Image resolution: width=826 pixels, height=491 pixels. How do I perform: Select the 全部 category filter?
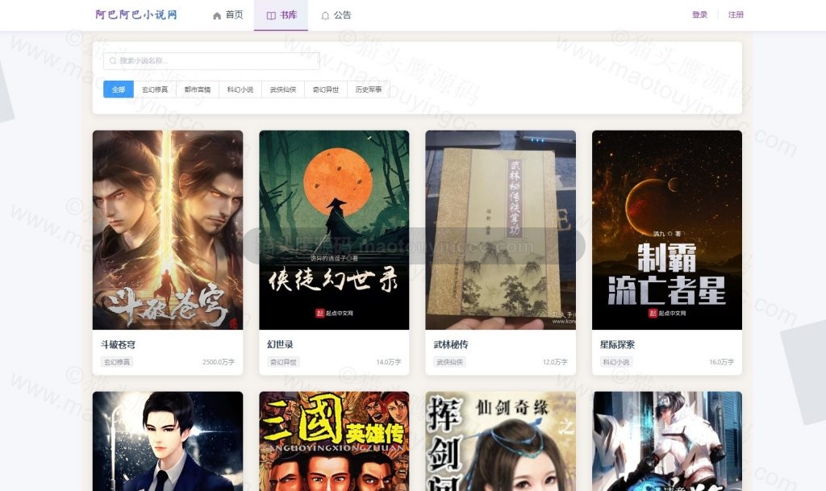pos(119,89)
